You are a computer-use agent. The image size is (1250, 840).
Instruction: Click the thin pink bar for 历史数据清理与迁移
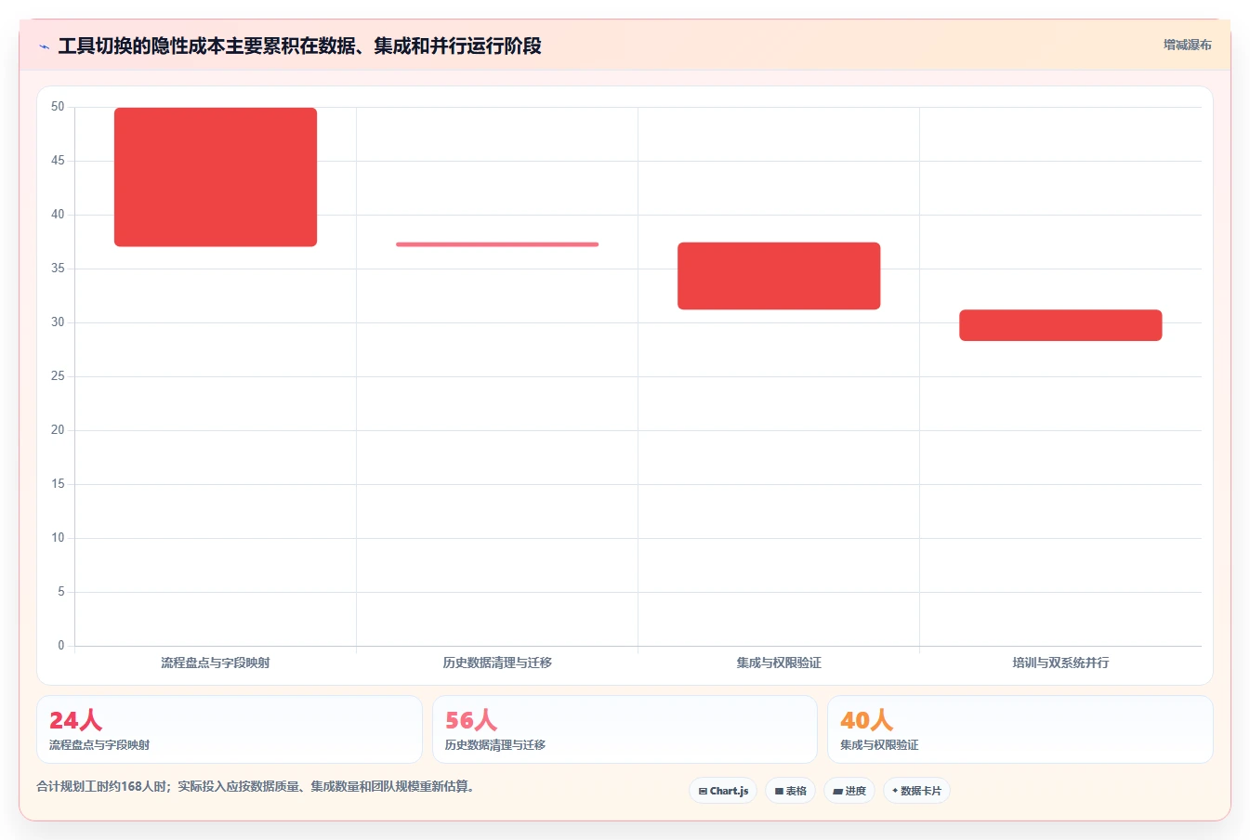click(497, 244)
